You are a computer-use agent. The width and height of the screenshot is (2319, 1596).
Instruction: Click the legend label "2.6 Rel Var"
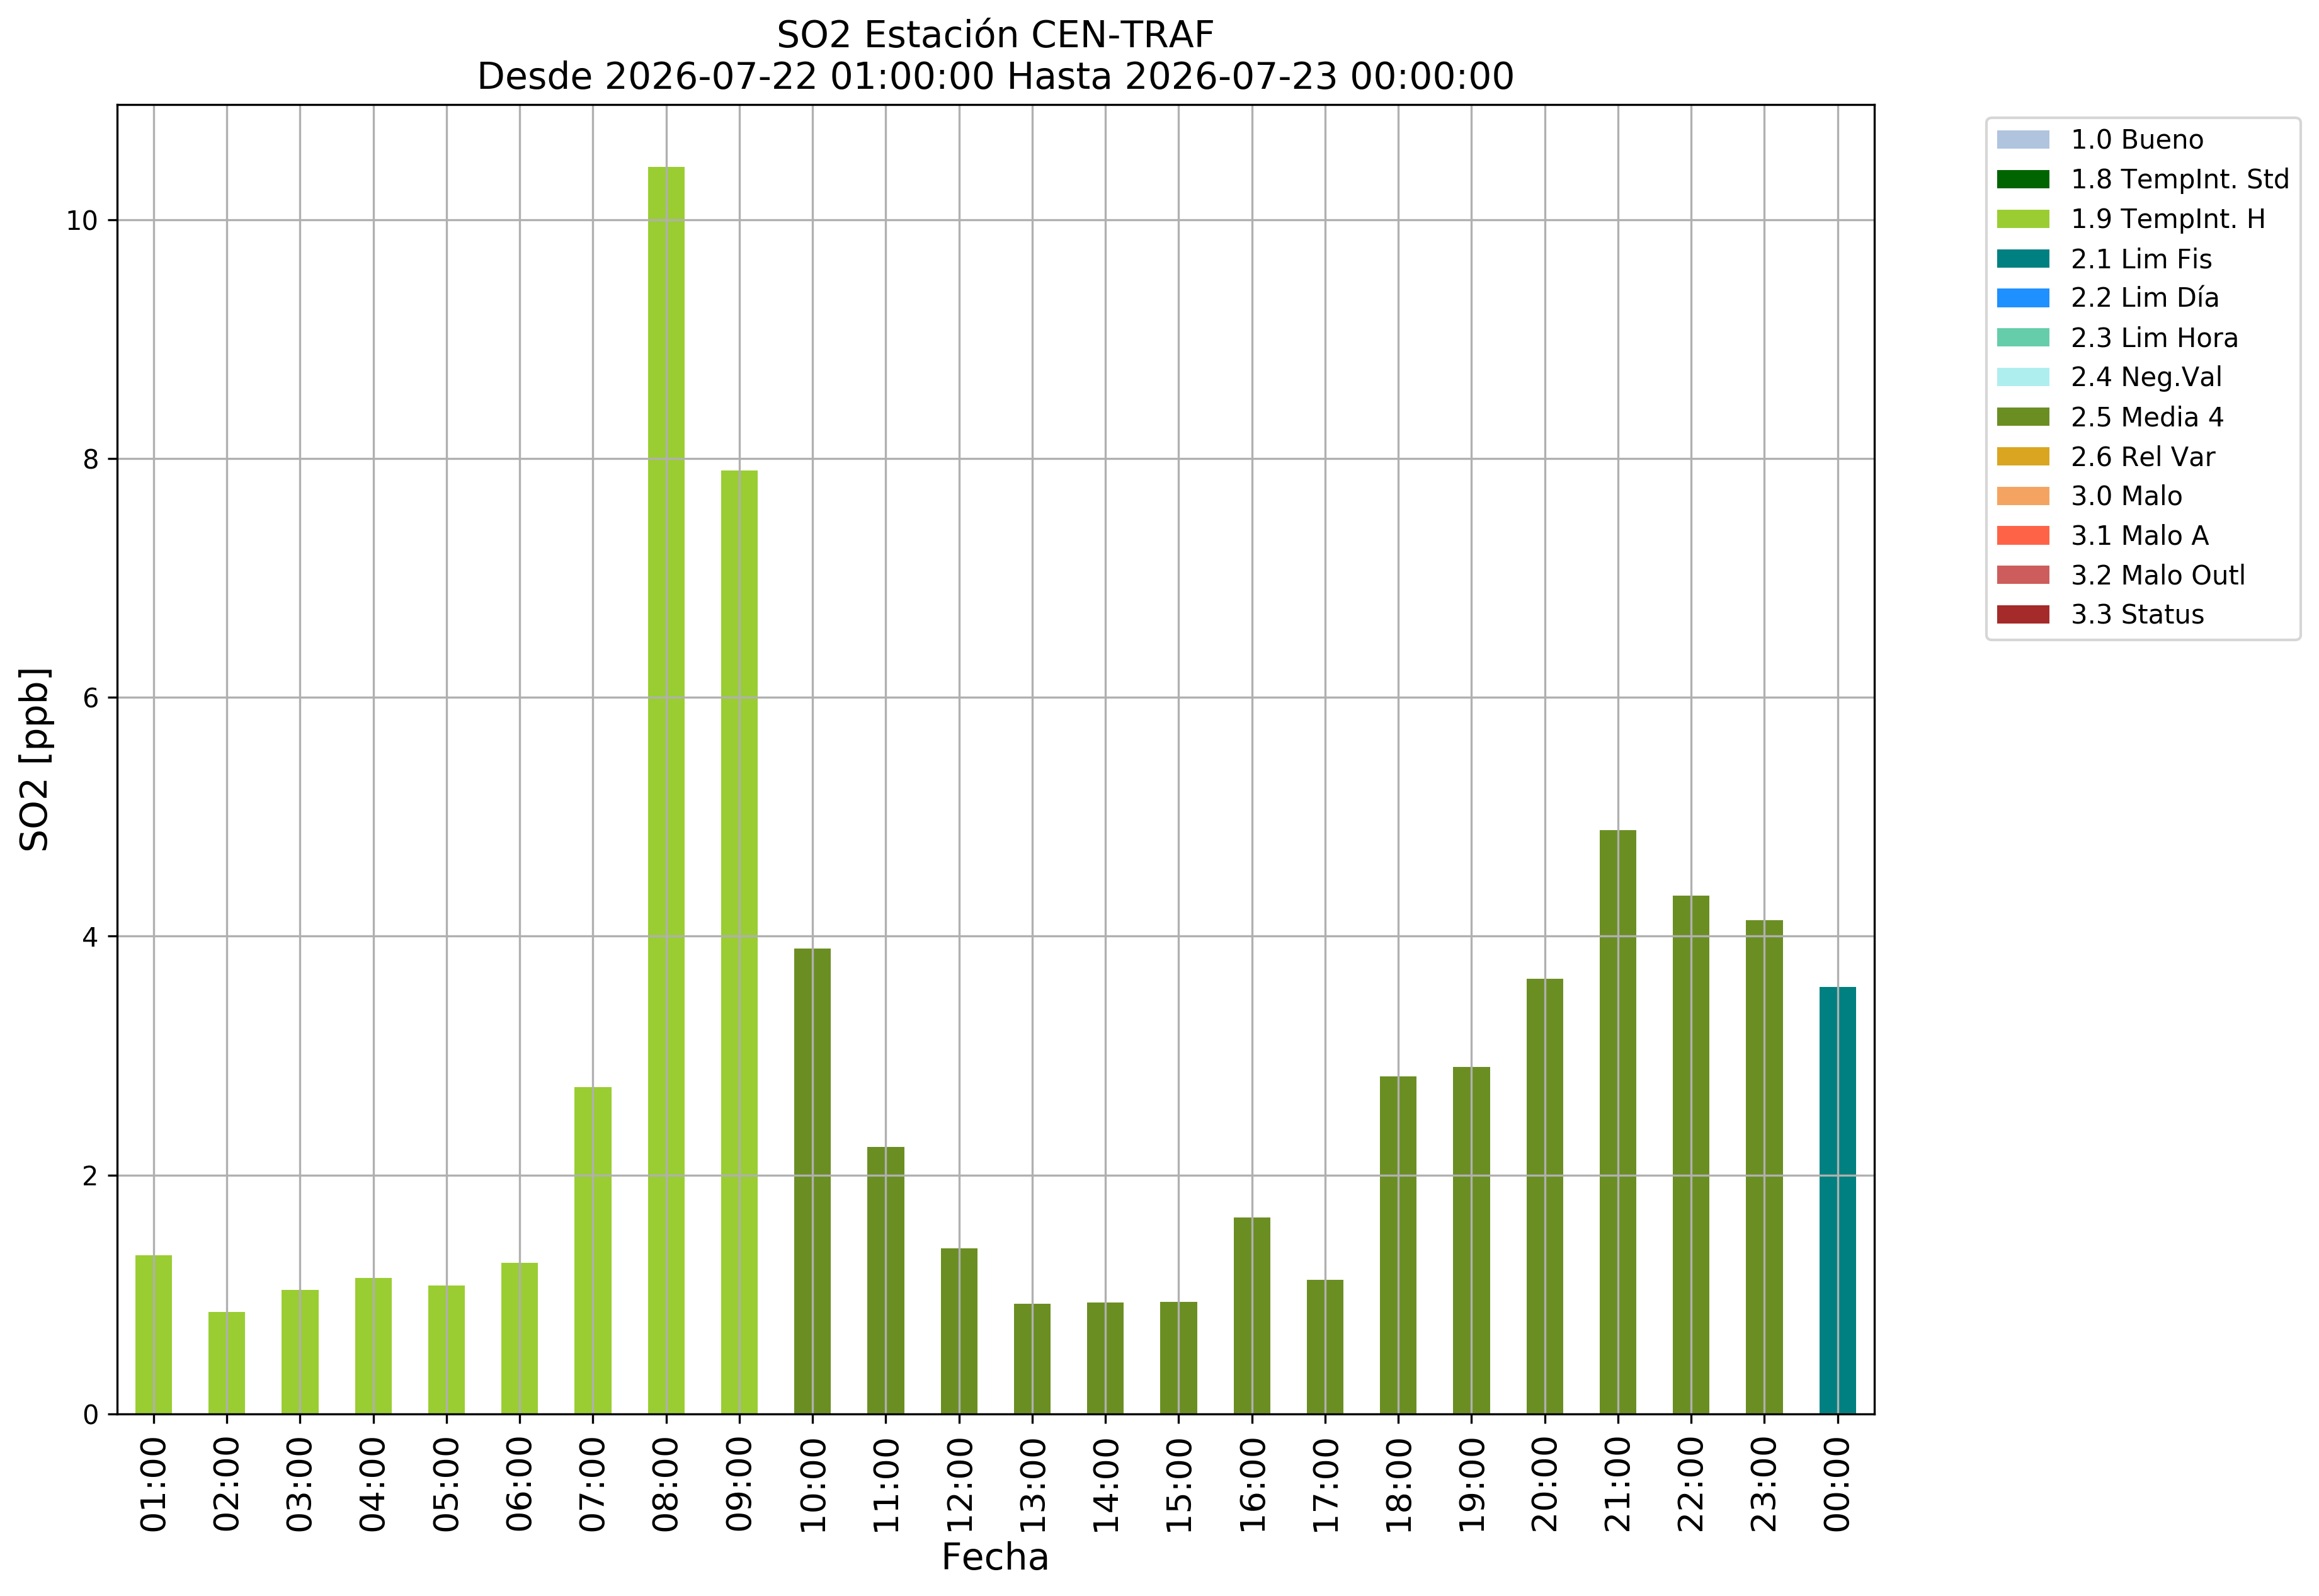(x=2142, y=457)
